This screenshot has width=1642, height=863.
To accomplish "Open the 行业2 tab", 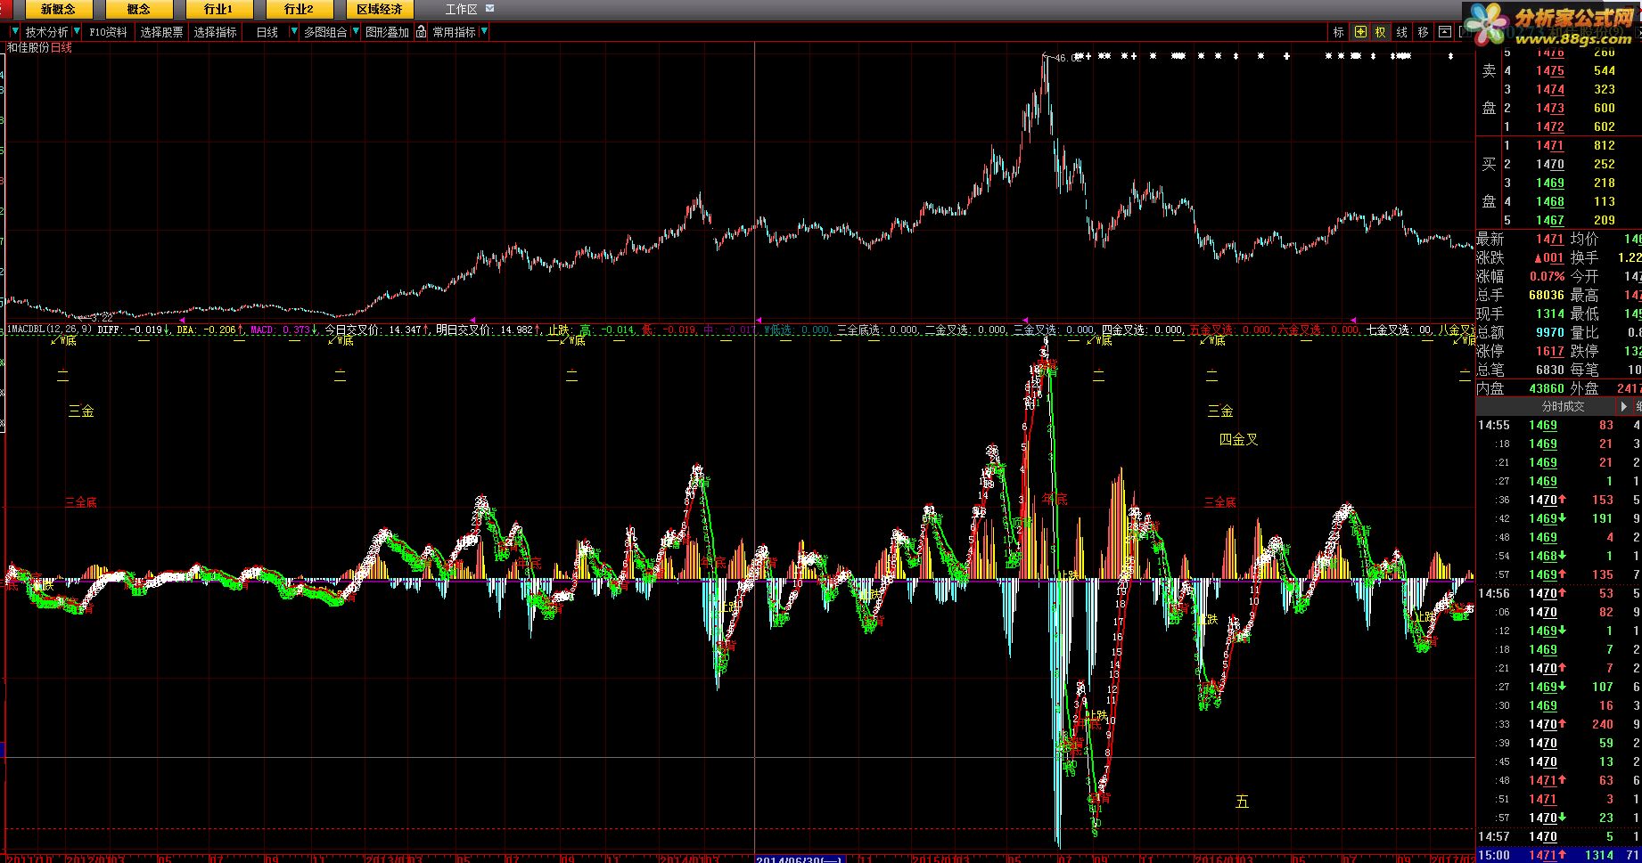I will pos(299,10).
